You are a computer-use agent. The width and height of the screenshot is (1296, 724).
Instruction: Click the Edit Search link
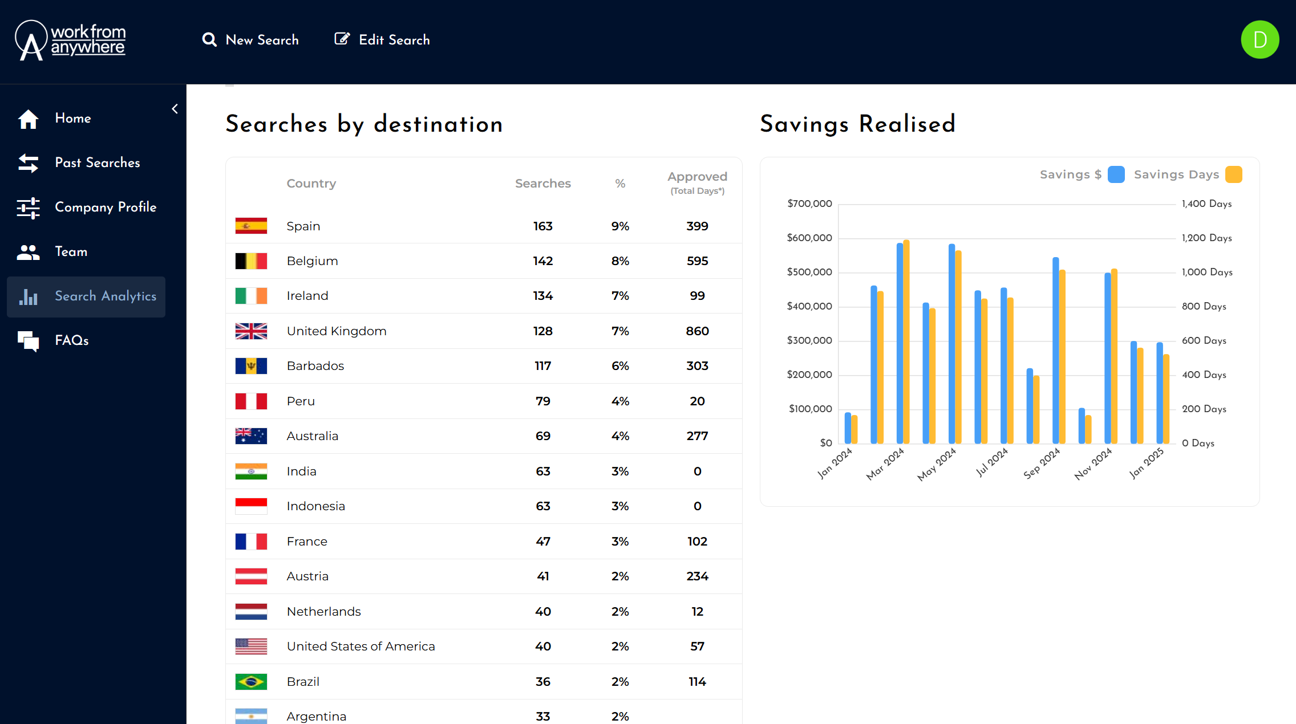point(394,40)
